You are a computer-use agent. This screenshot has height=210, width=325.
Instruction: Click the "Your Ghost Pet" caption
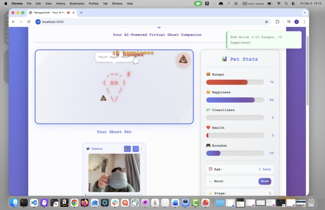point(114,132)
